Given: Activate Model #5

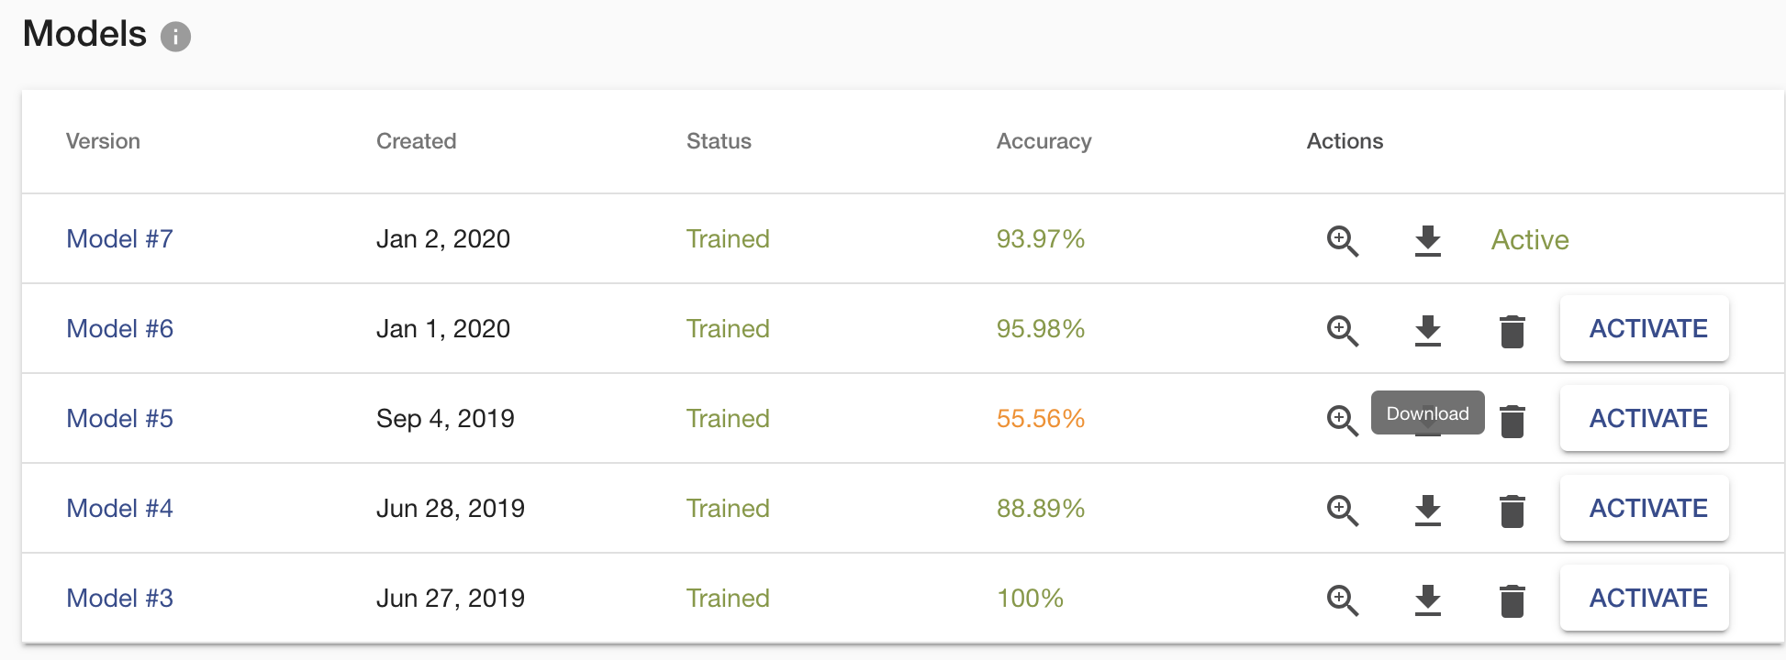Looking at the screenshot, I should [x=1645, y=418].
